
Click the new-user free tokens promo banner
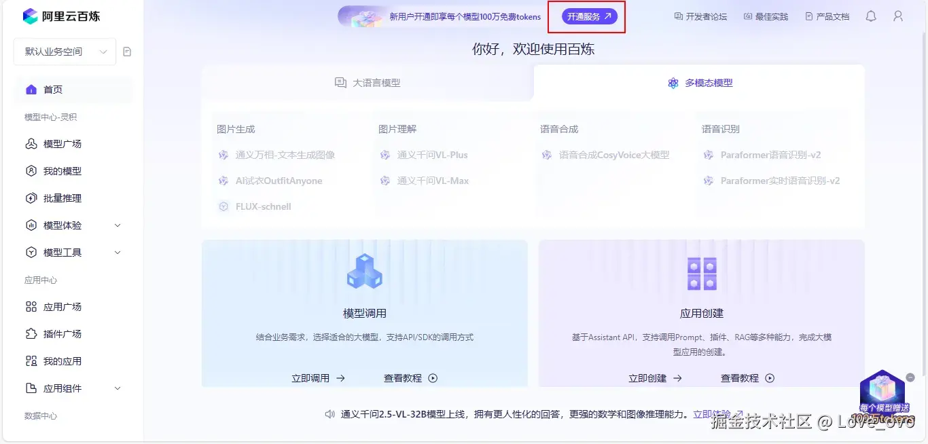point(465,16)
